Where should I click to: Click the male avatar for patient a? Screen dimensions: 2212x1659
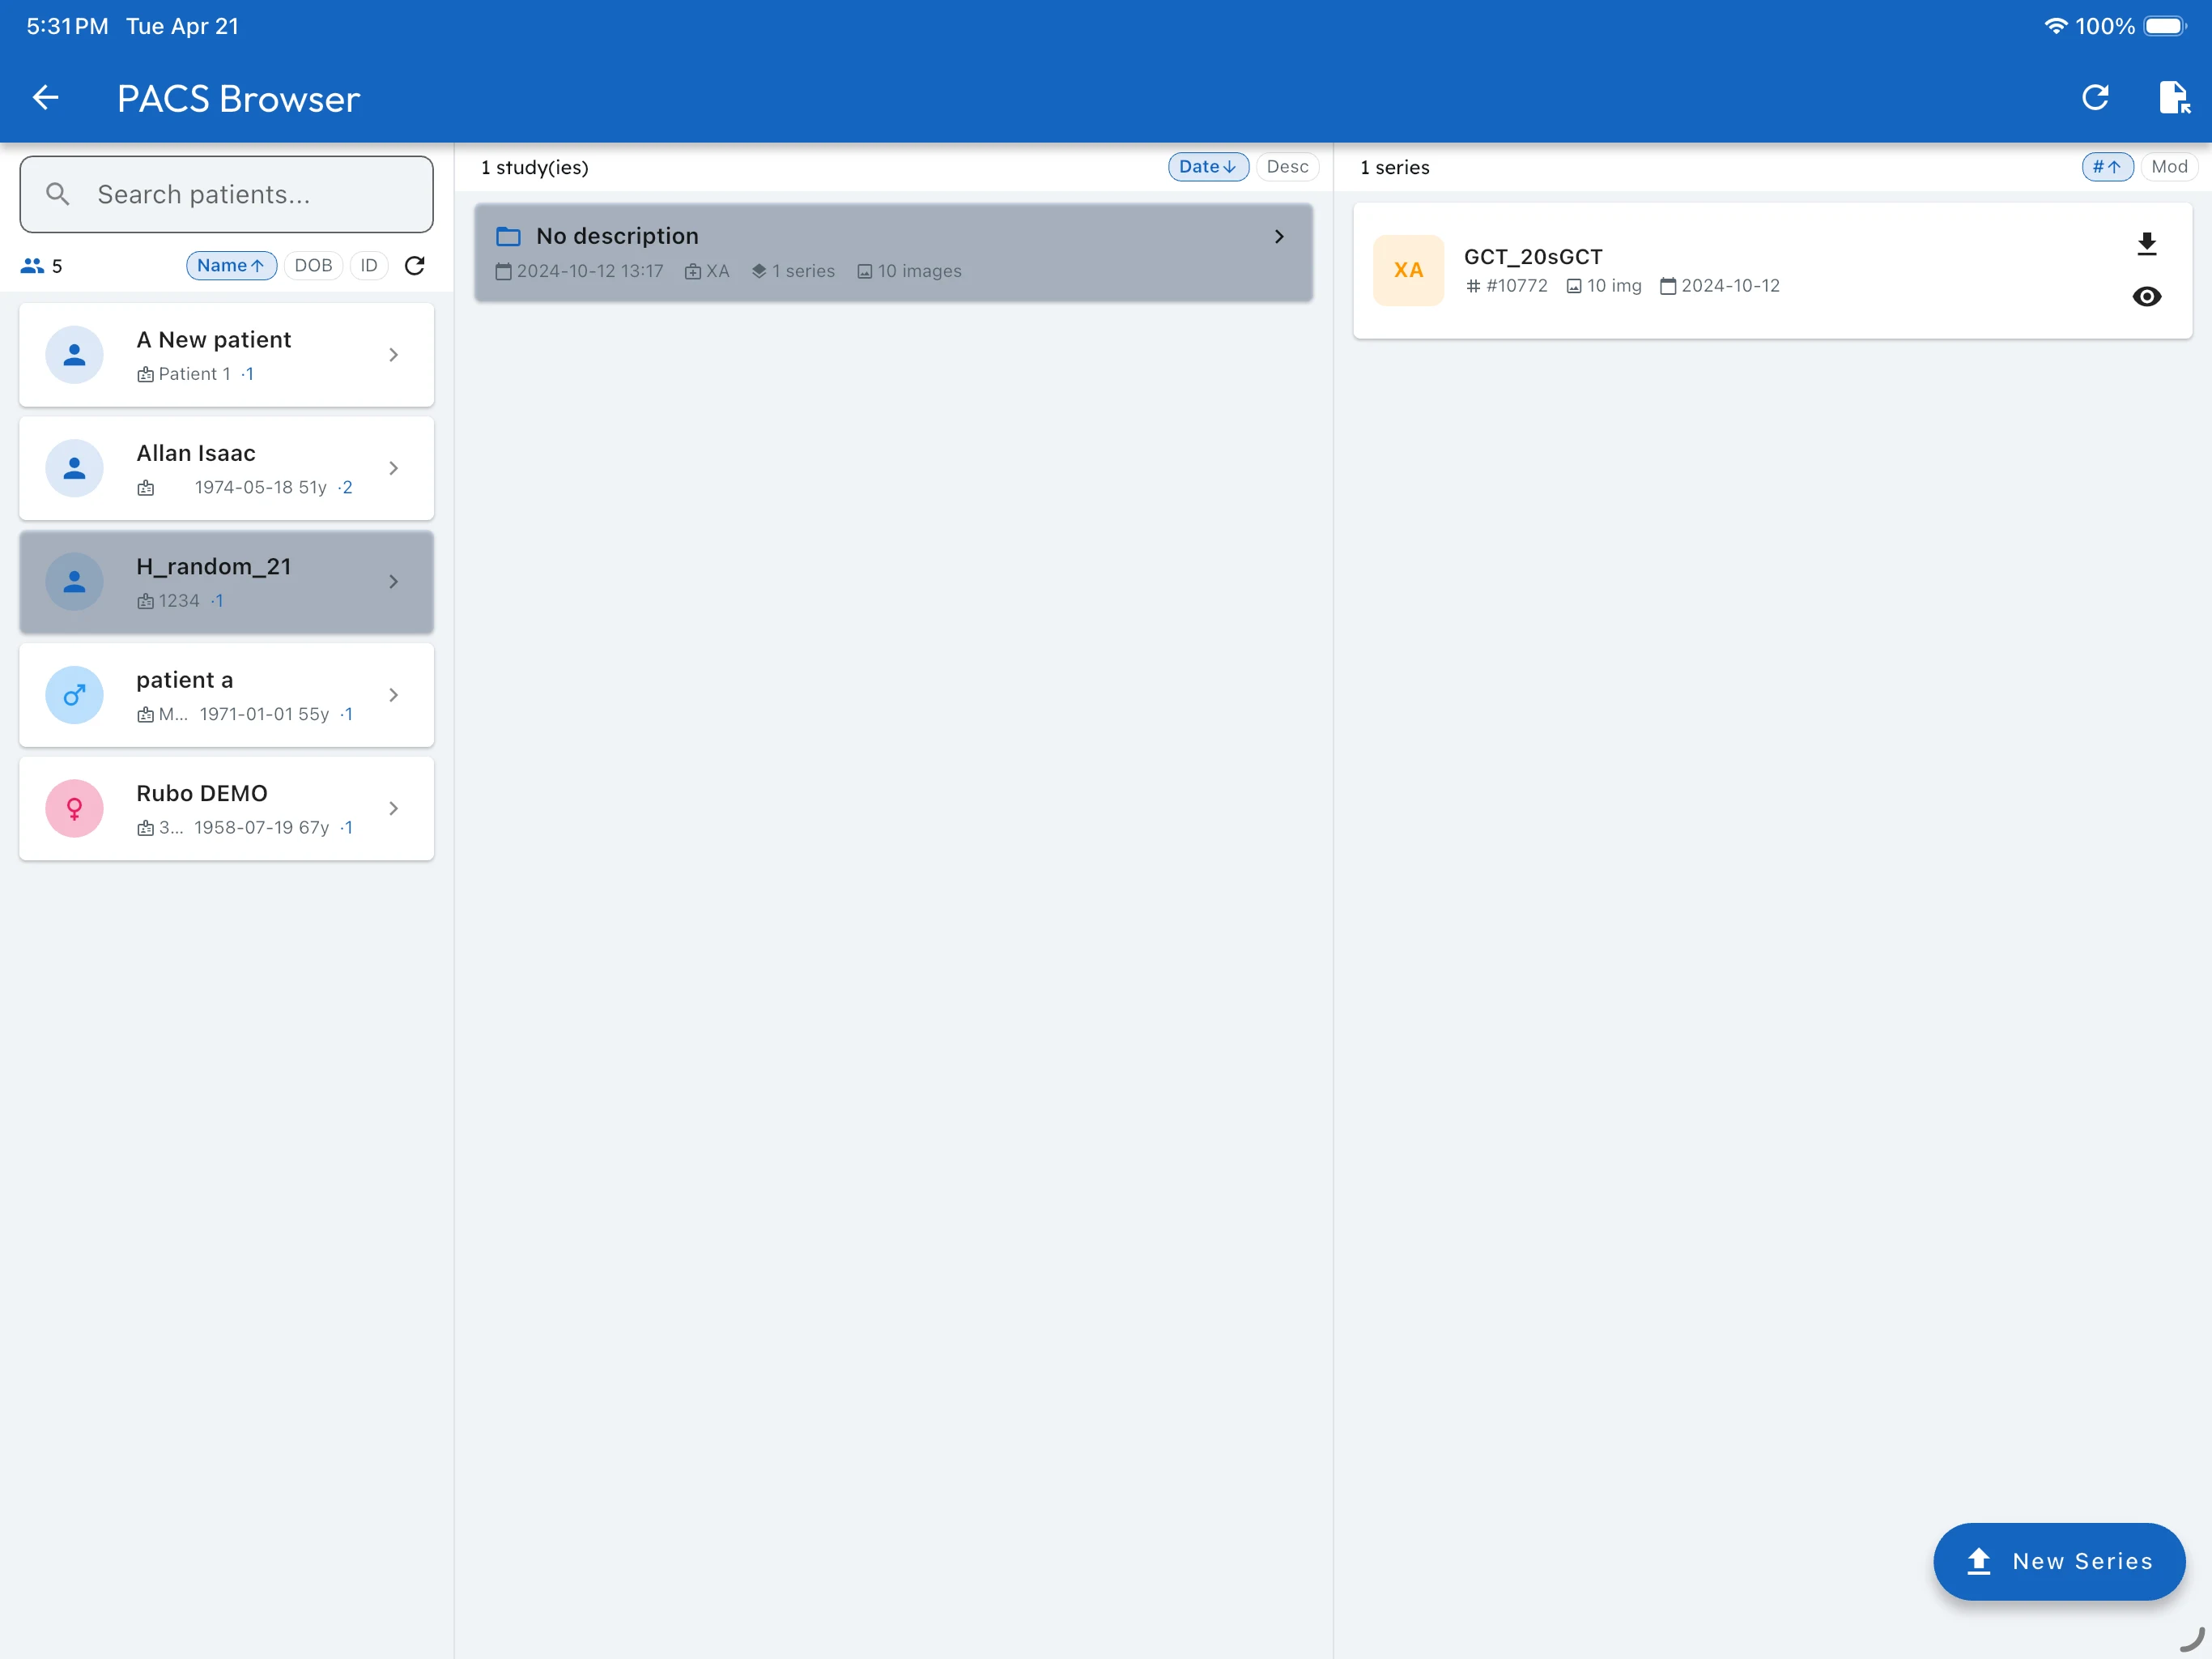(x=75, y=694)
